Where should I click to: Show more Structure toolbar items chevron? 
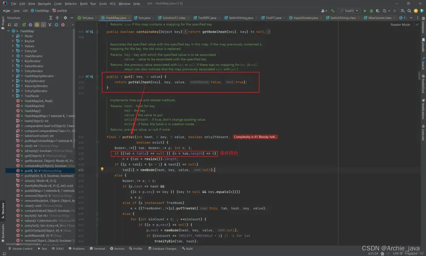click(73, 25)
